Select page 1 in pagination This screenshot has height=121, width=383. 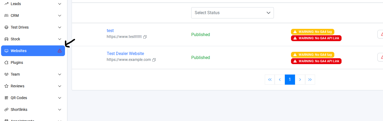[290, 80]
